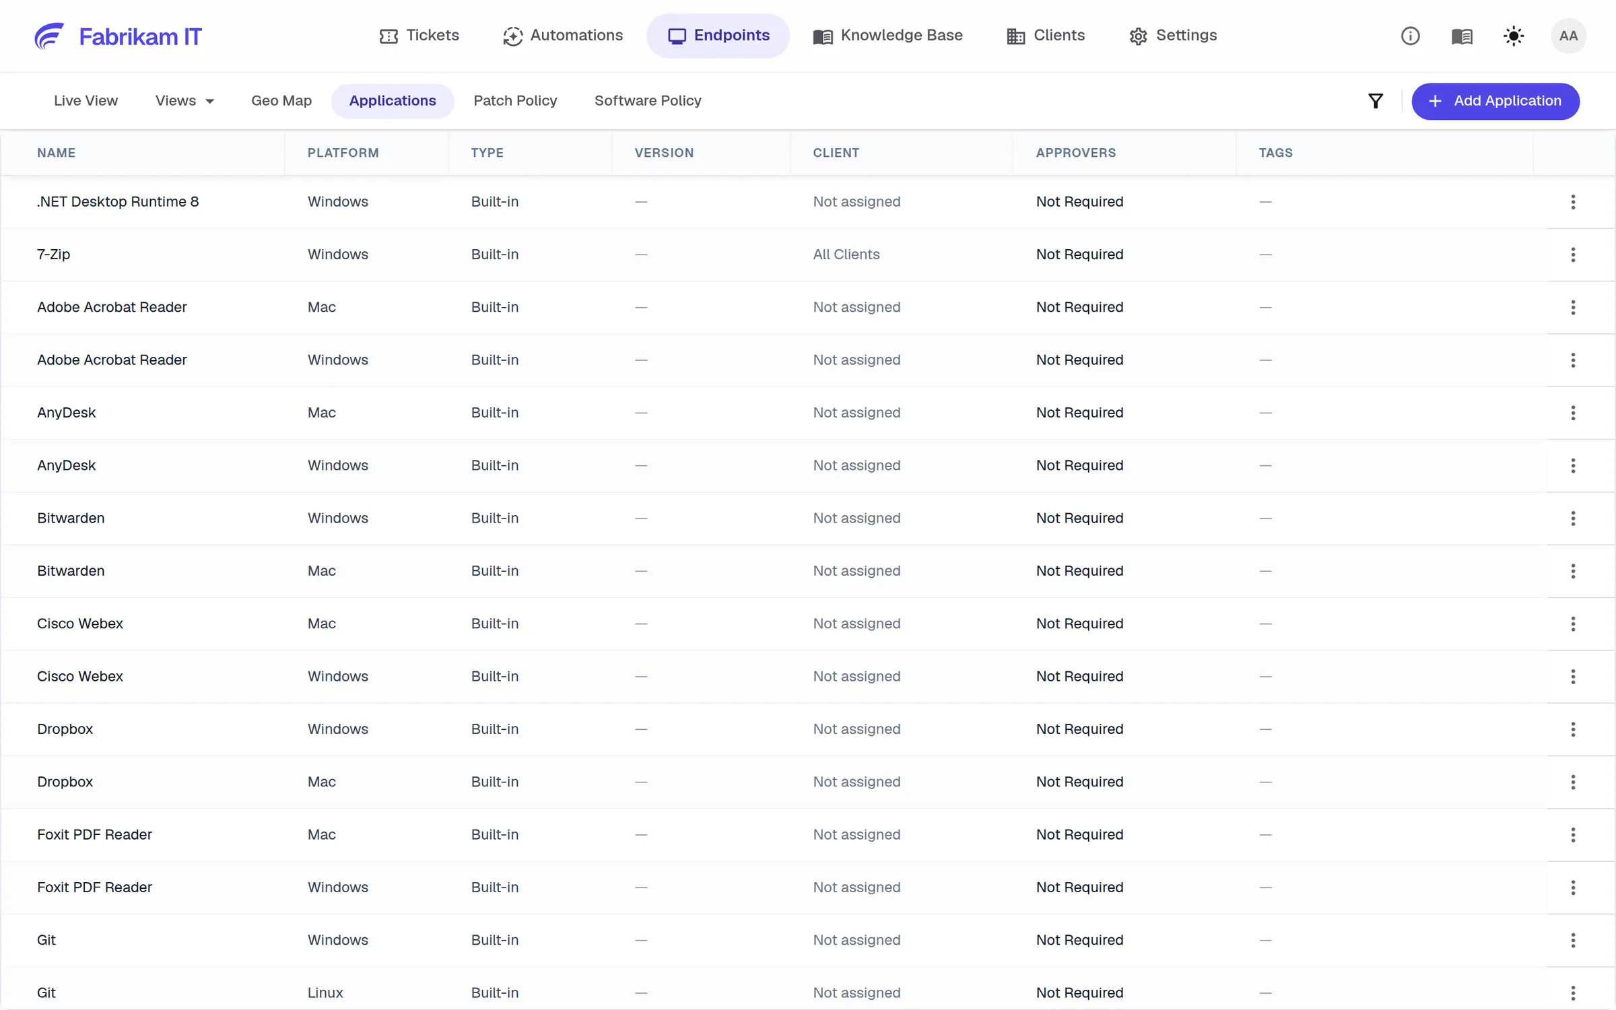Open the documentation book icon
Screen dimensions: 1616x1010
[1462, 36]
